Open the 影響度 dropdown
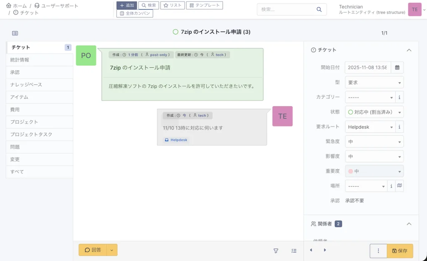The height and width of the screenshot is (261, 427). (x=374, y=157)
